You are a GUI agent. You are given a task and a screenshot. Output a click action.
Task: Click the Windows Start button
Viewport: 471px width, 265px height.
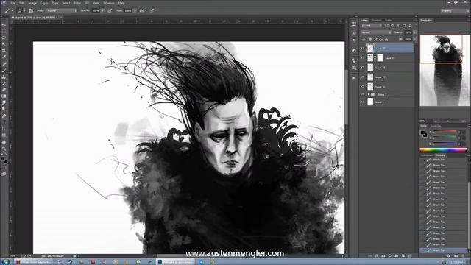pyautogui.click(x=5, y=262)
